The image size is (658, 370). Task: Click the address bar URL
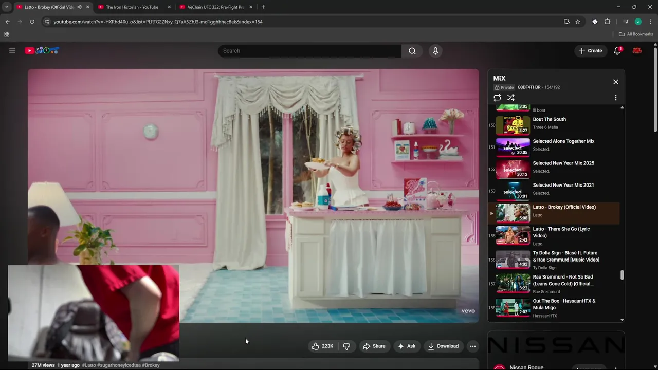158,22
